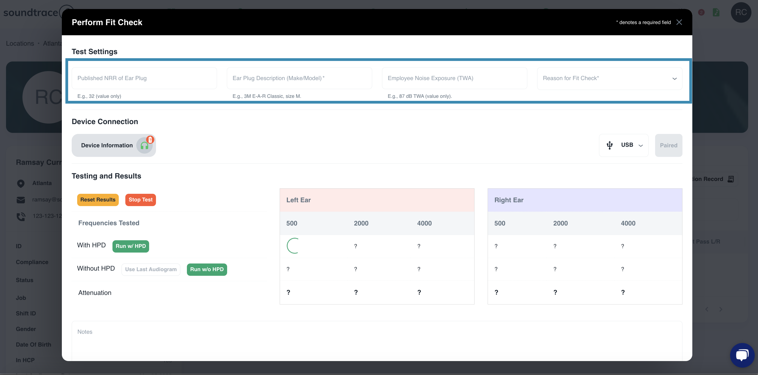Click the USB symbol icon
Viewport: 758px width, 375px height.
click(x=609, y=145)
